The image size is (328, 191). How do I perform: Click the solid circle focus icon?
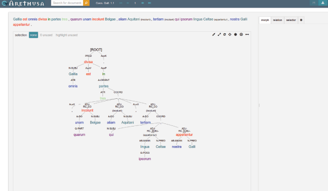(x=235, y=34)
